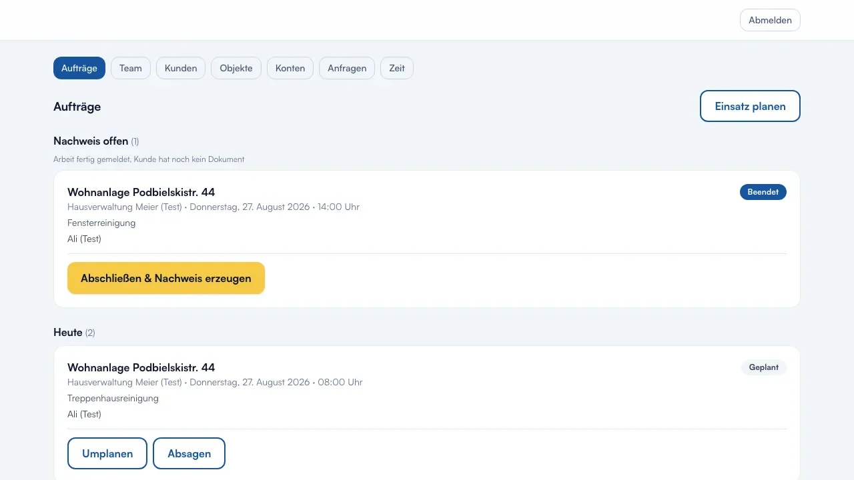The height and width of the screenshot is (480, 854).
Task: Click Abschließen & Nachweis erzeugen
Action: point(166,278)
